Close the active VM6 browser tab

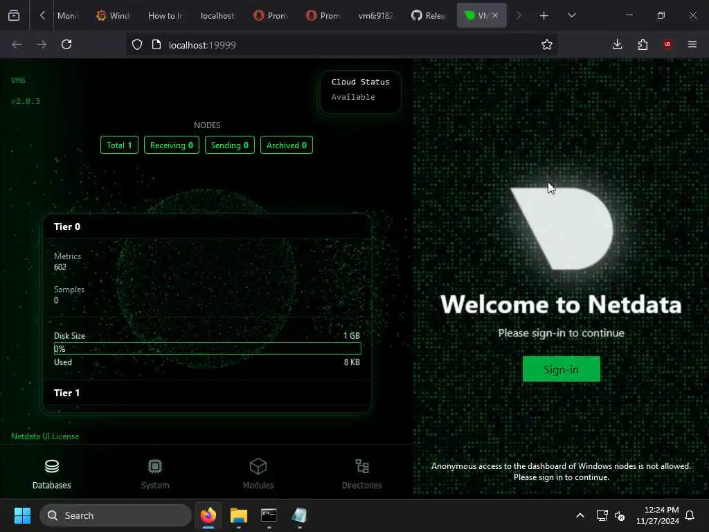click(x=495, y=15)
